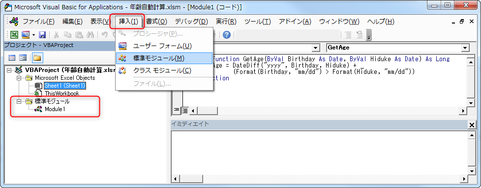Open the 実行(R) menu

click(x=226, y=22)
